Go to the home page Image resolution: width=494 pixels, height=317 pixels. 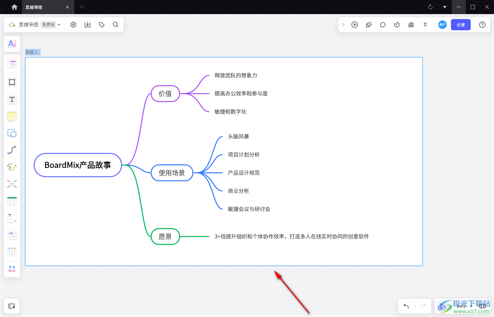coord(14,7)
